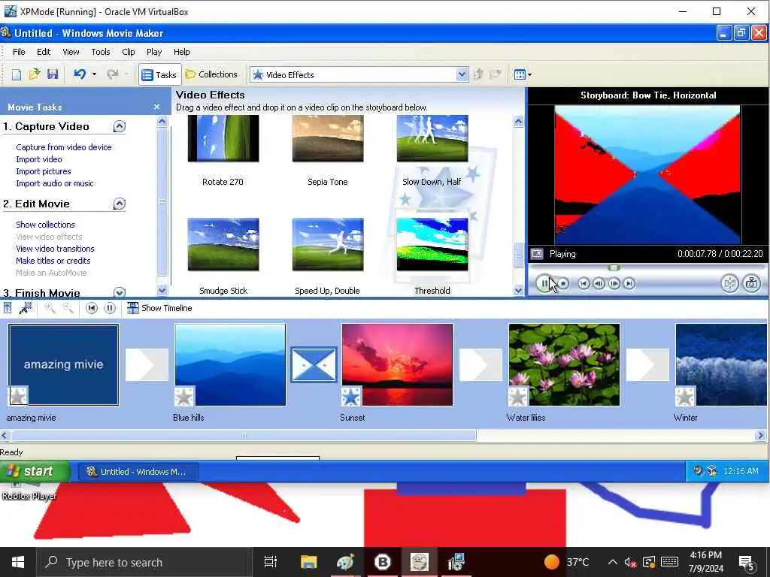The image size is (770, 577).
Task: Open the Views dropdown button
Action: click(x=523, y=74)
